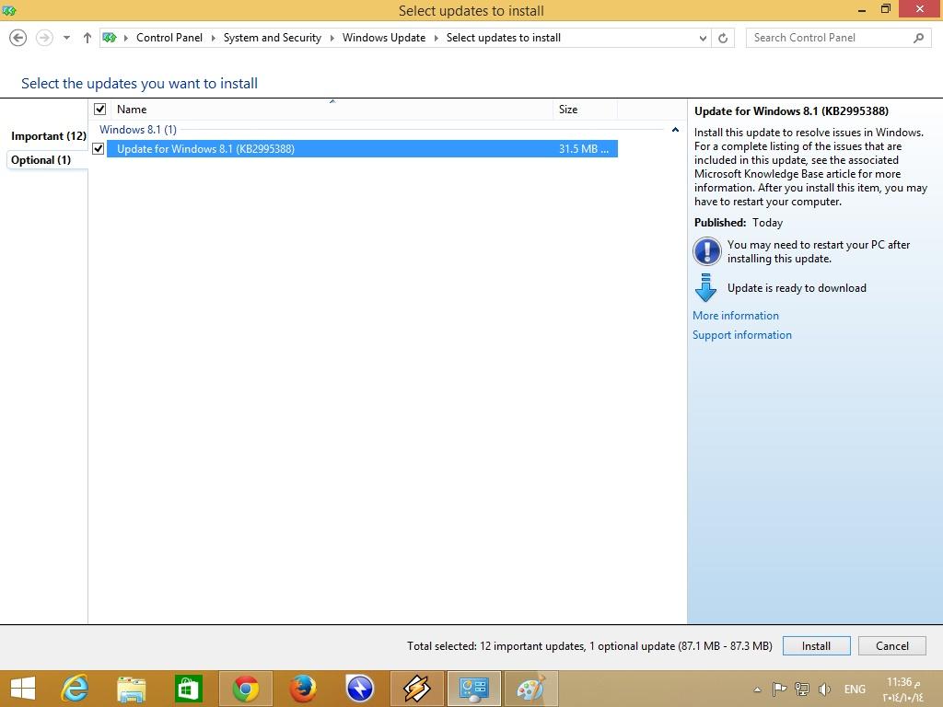Open the Support information link
The image size is (943, 707).
741,335
